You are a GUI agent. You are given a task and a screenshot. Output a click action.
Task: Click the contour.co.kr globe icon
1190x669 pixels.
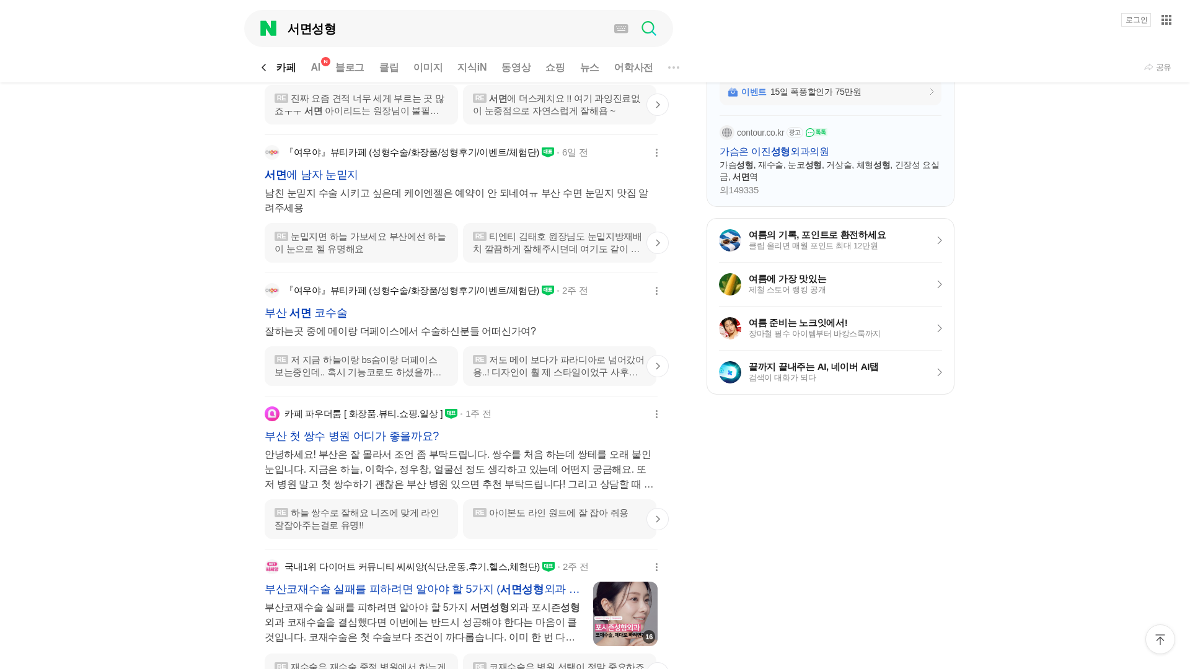click(727, 133)
